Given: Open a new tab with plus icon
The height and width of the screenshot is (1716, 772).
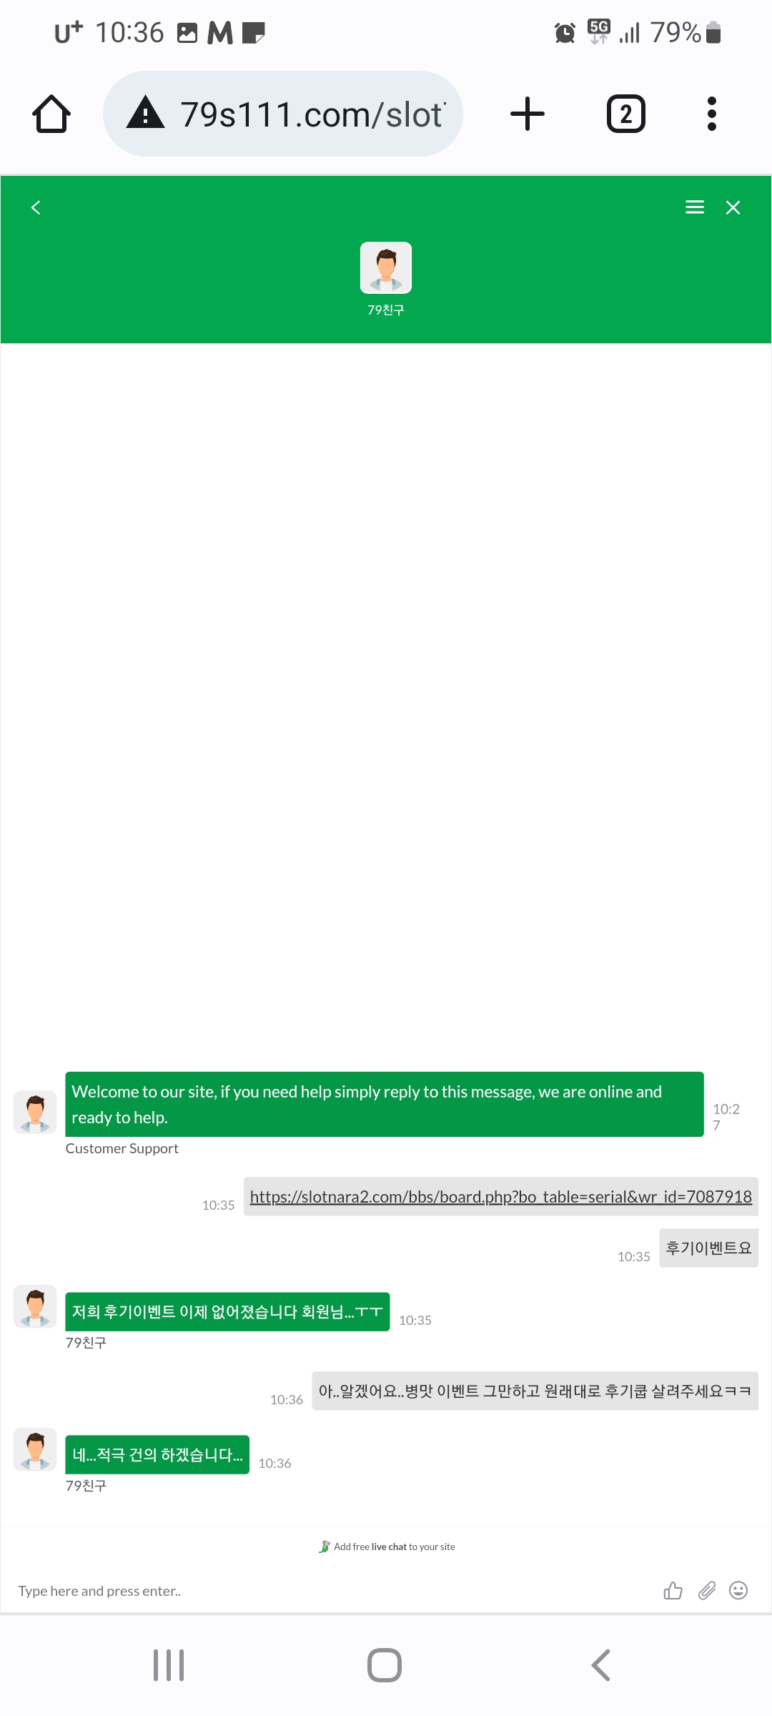Looking at the screenshot, I should point(528,114).
